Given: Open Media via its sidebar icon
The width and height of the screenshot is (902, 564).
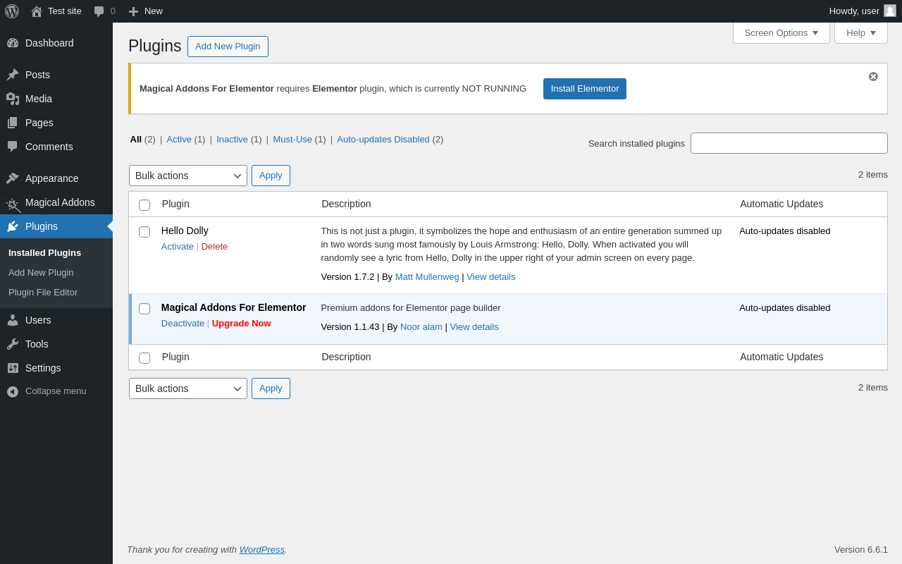Looking at the screenshot, I should (x=13, y=99).
